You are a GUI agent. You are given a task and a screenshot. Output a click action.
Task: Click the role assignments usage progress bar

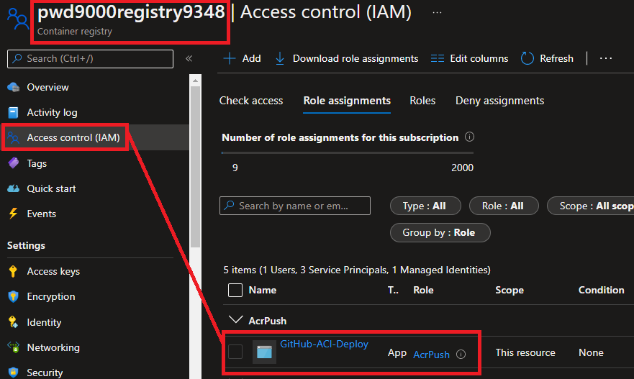348,152
